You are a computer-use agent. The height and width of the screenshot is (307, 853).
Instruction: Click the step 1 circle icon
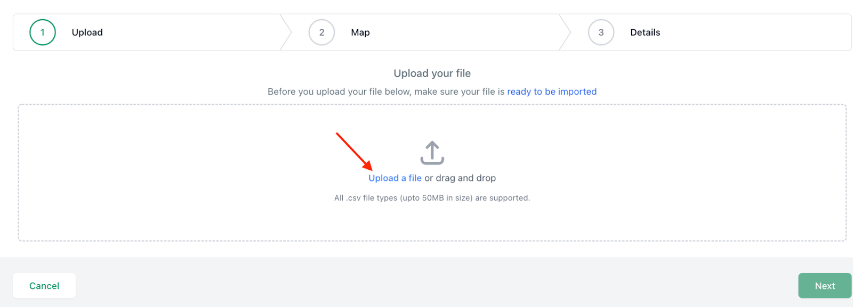coord(43,32)
